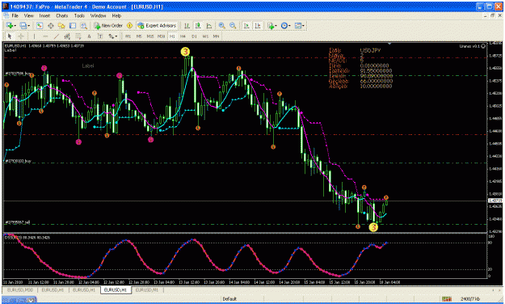Screen dimensions: 505x304
Task: Toggle chart shift button
Action: click(x=258, y=26)
